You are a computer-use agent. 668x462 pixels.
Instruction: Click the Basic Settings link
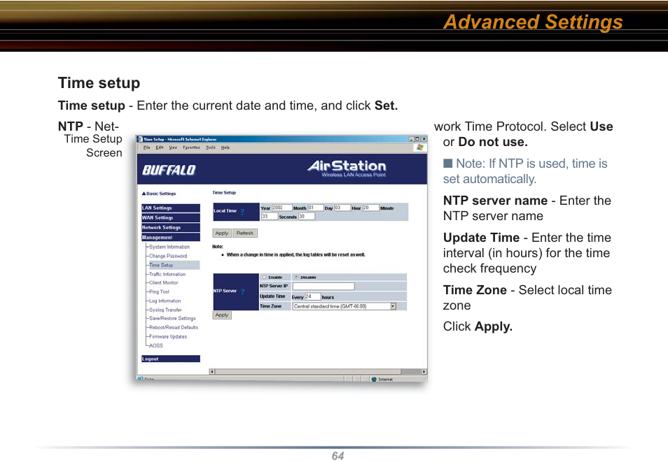tap(159, 194)
